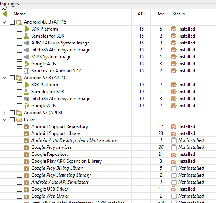Image resolution: width=216 pixels, height=203 pixels.
Task: Click the installed status icon for Google Repository
Action: (174, 154)
